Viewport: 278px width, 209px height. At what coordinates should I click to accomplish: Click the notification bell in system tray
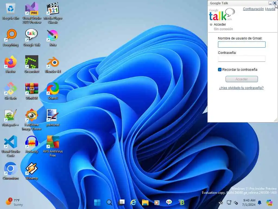tap(260, 202)
